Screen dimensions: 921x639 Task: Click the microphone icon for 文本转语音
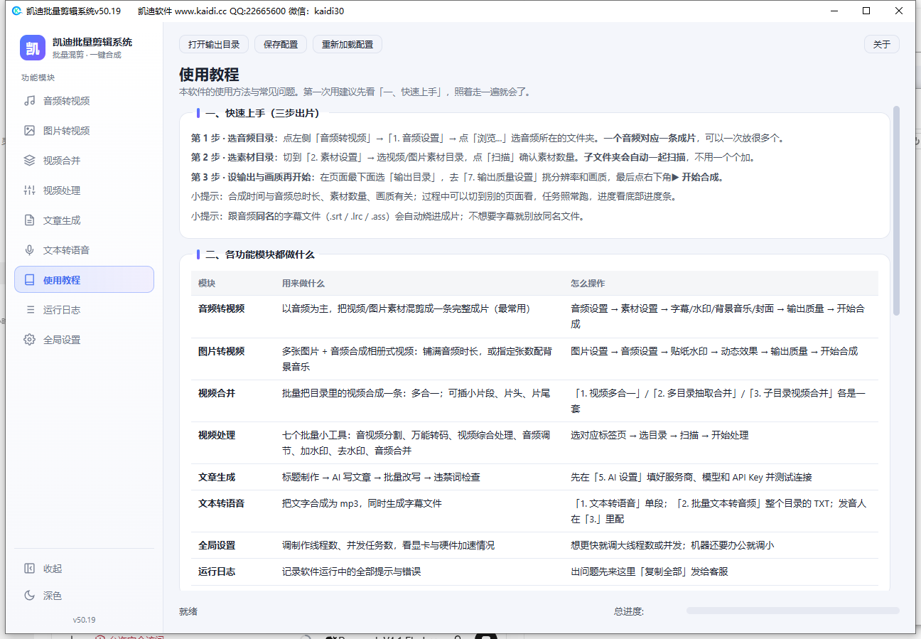pyautogui.click(x=29, y=250)
